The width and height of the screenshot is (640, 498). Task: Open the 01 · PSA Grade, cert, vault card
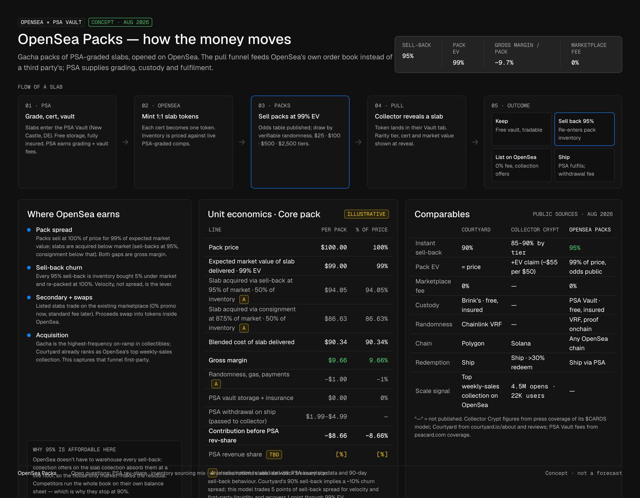(67, 142)
